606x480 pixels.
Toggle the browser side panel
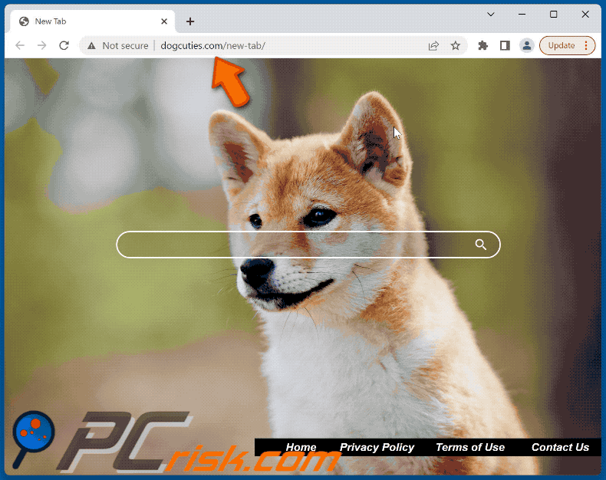pyautogui.click(x=505, y=45)
